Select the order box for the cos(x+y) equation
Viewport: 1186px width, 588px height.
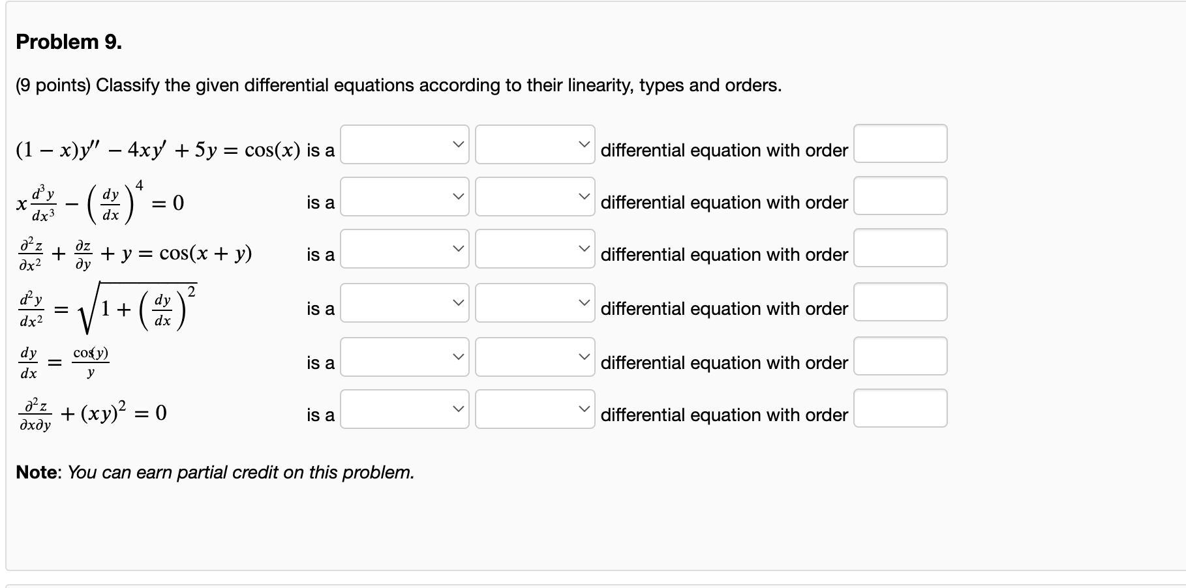(900, 250)
